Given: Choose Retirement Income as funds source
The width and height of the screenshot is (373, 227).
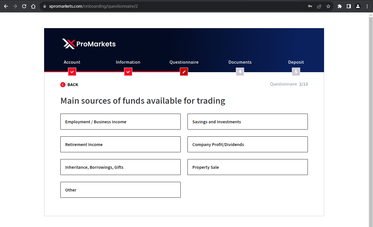Looking at the screenshot, I should [120, 144].
